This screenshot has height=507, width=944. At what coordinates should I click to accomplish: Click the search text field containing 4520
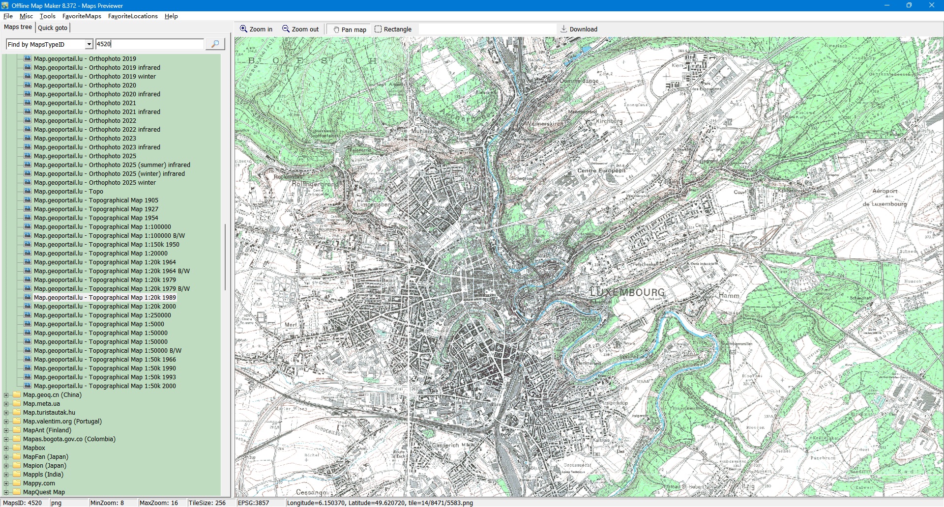(149, 44)
